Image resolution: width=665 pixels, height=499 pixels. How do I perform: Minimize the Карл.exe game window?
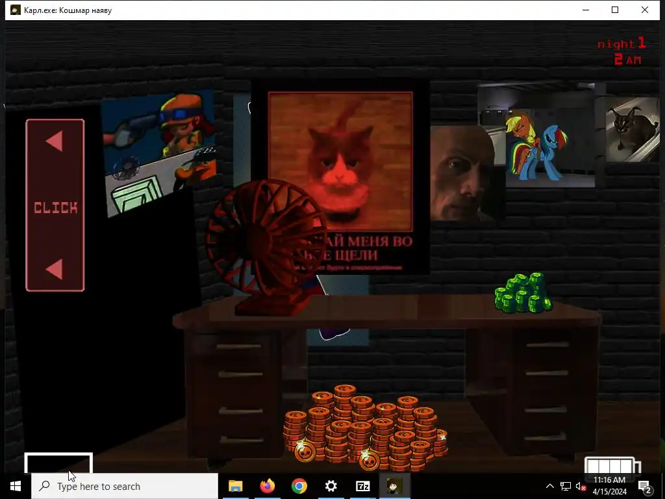(586, 10)
